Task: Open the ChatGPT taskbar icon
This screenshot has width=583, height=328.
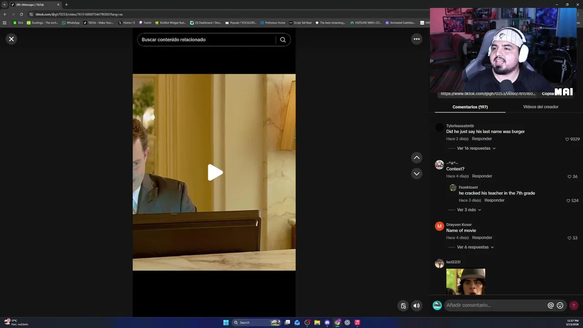Action: pos(347,323)
